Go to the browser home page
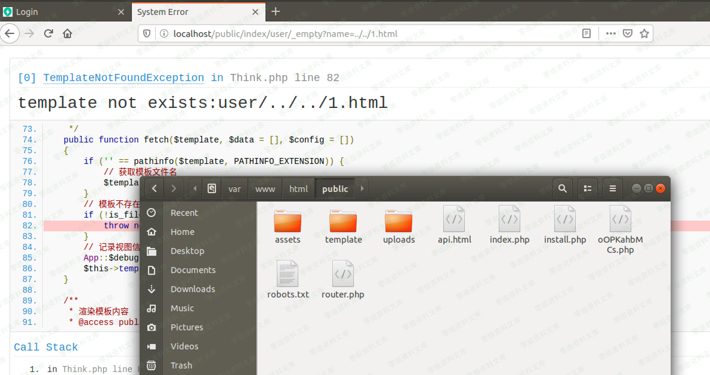 click(x=67, y=33)
